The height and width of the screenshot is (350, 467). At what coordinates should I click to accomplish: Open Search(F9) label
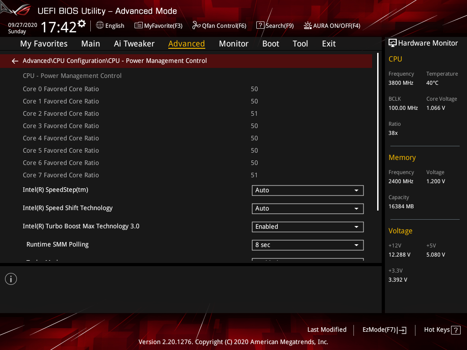[x=280, y=26]
